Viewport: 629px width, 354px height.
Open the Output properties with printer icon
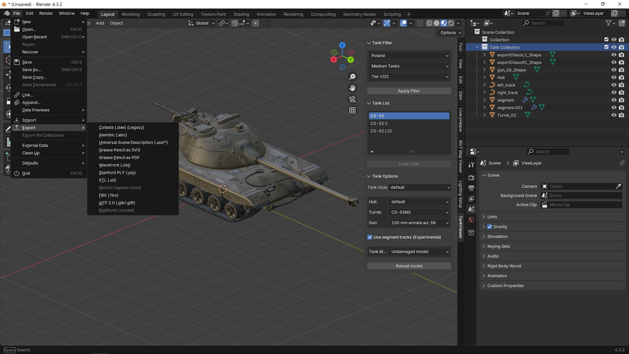(471, 188)
